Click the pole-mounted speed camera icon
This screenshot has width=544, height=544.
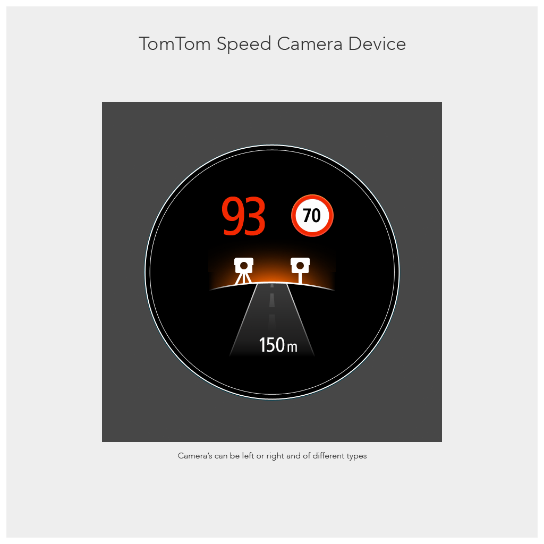[300, 270]
